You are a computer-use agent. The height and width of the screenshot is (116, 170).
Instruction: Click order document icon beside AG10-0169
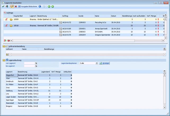[61, 29]
